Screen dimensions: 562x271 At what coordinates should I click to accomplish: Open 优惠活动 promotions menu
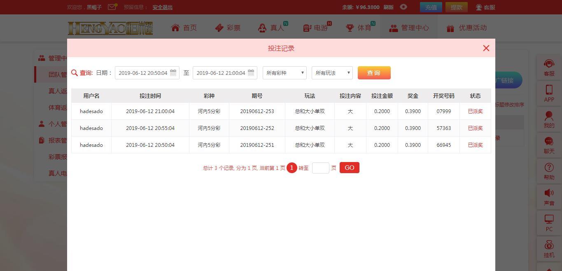(466, 28)
